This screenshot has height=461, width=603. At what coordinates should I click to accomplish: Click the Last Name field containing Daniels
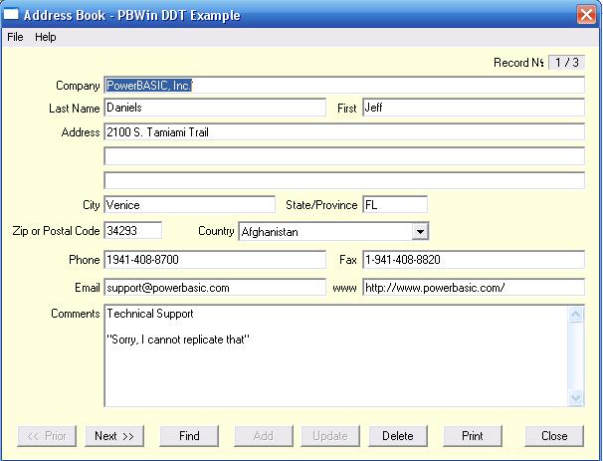[215, 108]
